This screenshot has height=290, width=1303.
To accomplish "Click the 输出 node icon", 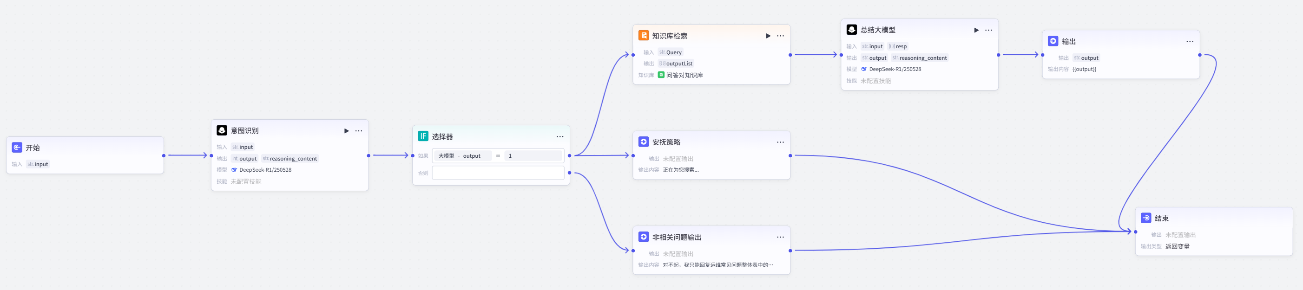I will click(1053, 41).
